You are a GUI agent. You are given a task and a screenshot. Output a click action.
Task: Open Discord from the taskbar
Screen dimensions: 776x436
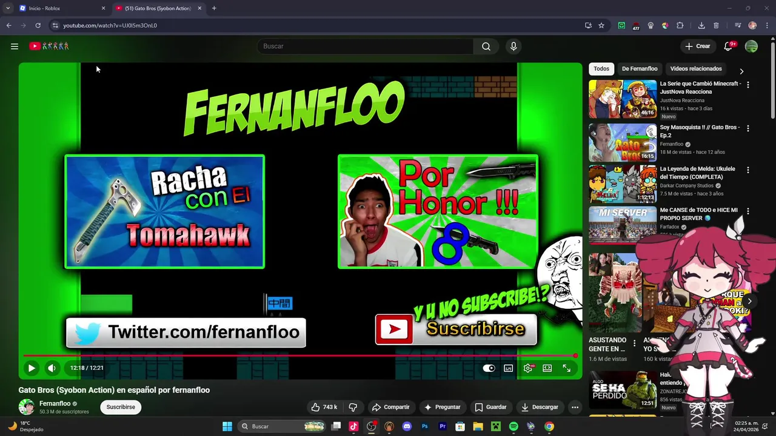407,426
